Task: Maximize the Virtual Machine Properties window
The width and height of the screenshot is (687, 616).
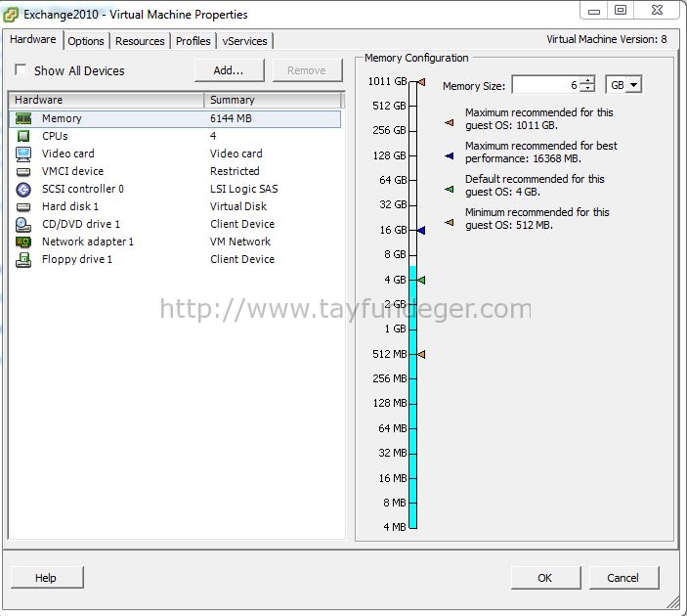Action: (621, 10)
